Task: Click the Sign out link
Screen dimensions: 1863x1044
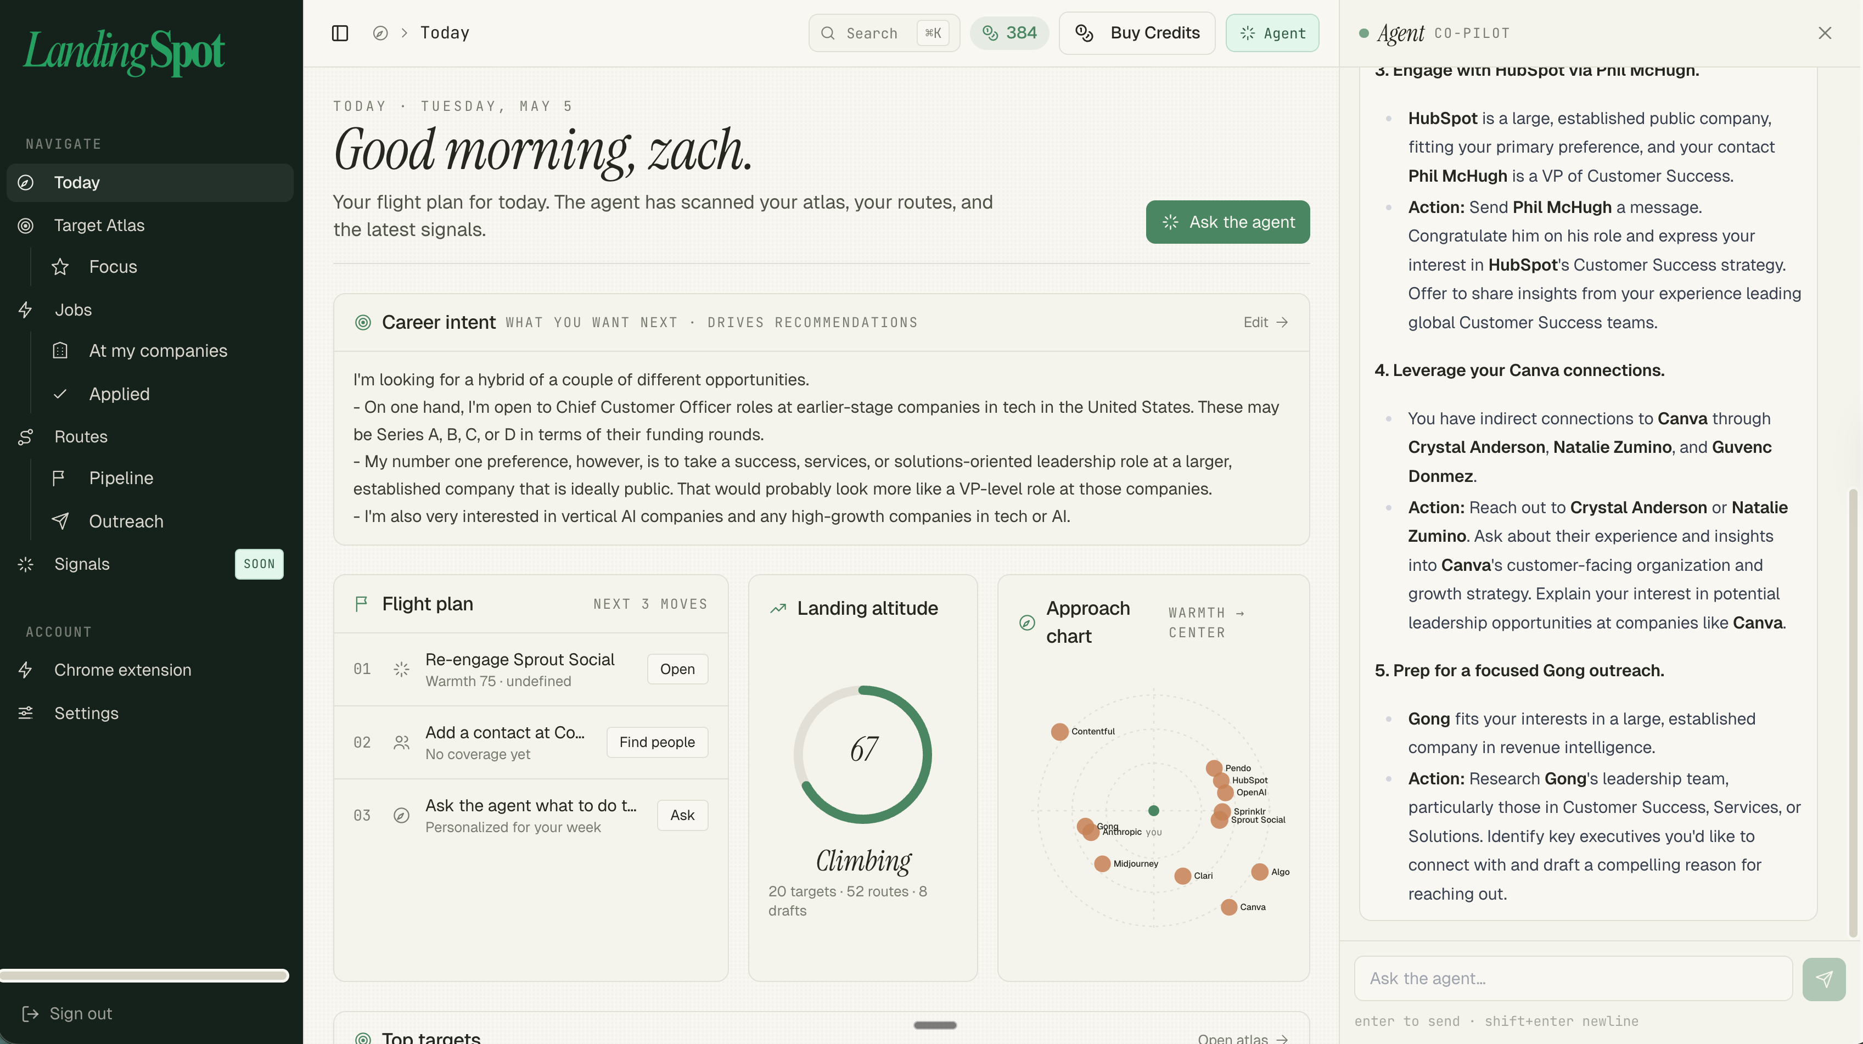Action: point(68,1014)
